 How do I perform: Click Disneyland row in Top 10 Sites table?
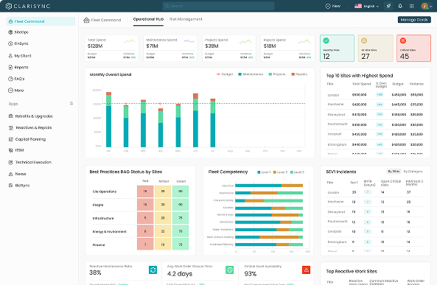[375, 114]
